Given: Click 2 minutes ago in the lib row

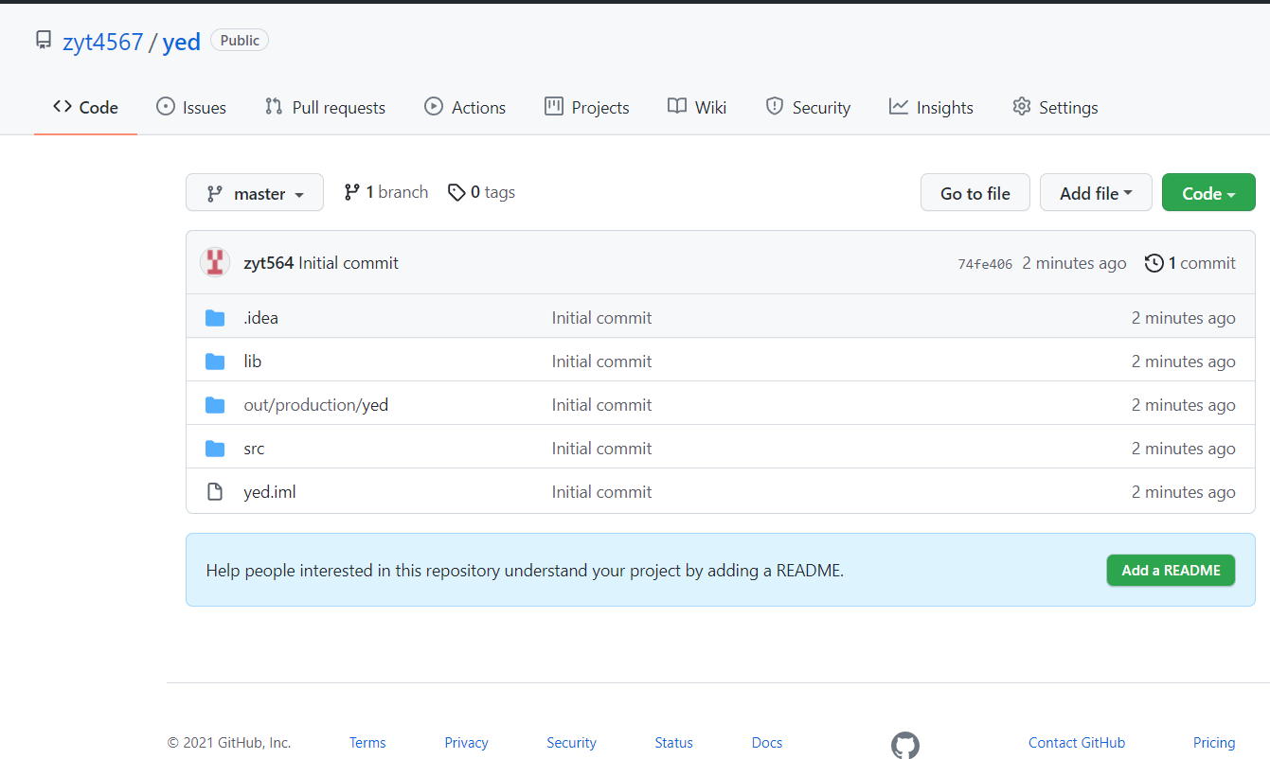Looking at the screenshot, I should 1183,362.
